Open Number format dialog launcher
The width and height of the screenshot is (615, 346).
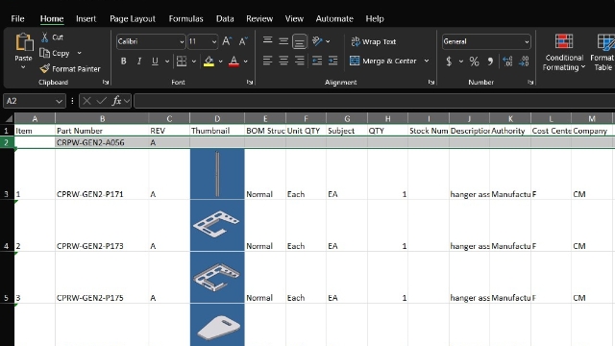pyautogui.click(x=530, y=82)
